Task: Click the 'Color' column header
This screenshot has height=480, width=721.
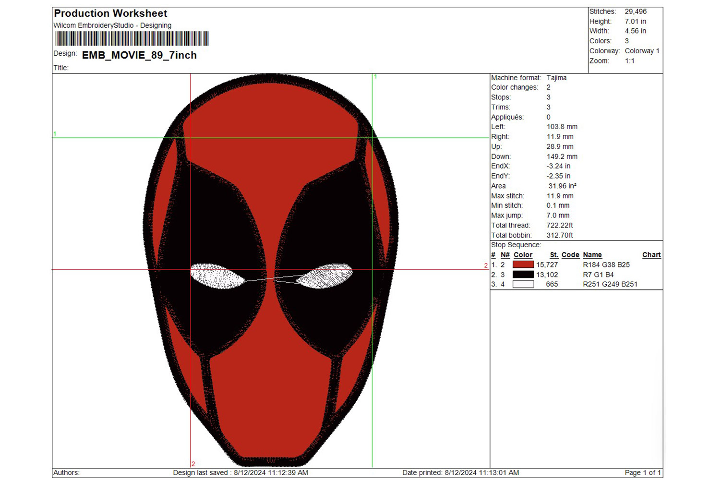Action: (x=523, y=255)
